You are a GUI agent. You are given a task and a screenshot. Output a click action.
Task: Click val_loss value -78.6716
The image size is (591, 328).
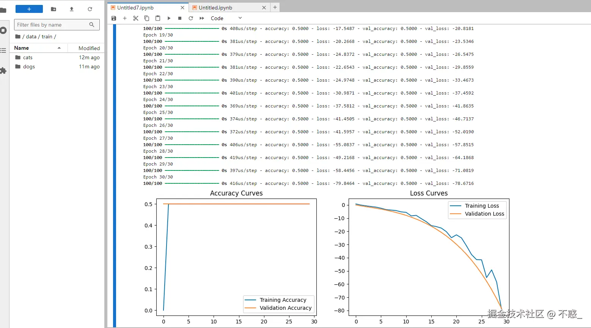[463, 183]
